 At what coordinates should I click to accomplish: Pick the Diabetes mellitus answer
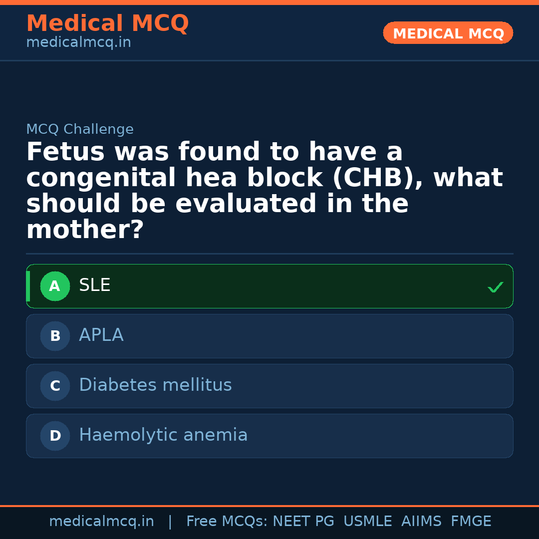coord(269,386)
